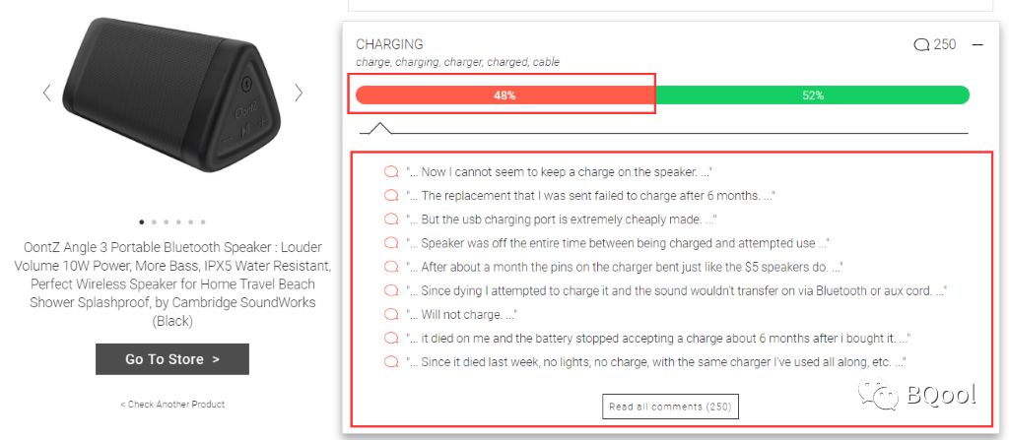
Task: Select the first carousel dot
Action: pyautogui.click(x=142, y=221)
